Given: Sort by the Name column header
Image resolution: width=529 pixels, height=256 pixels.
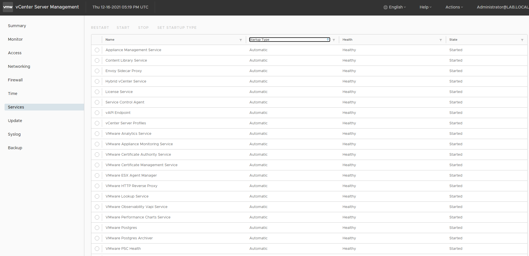Looking at the screenshot, I should coord(110,40).
